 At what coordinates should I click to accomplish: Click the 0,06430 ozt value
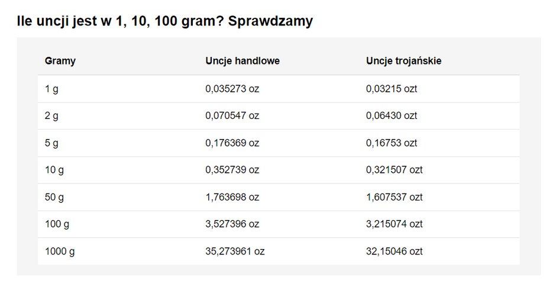coord(392,115)
